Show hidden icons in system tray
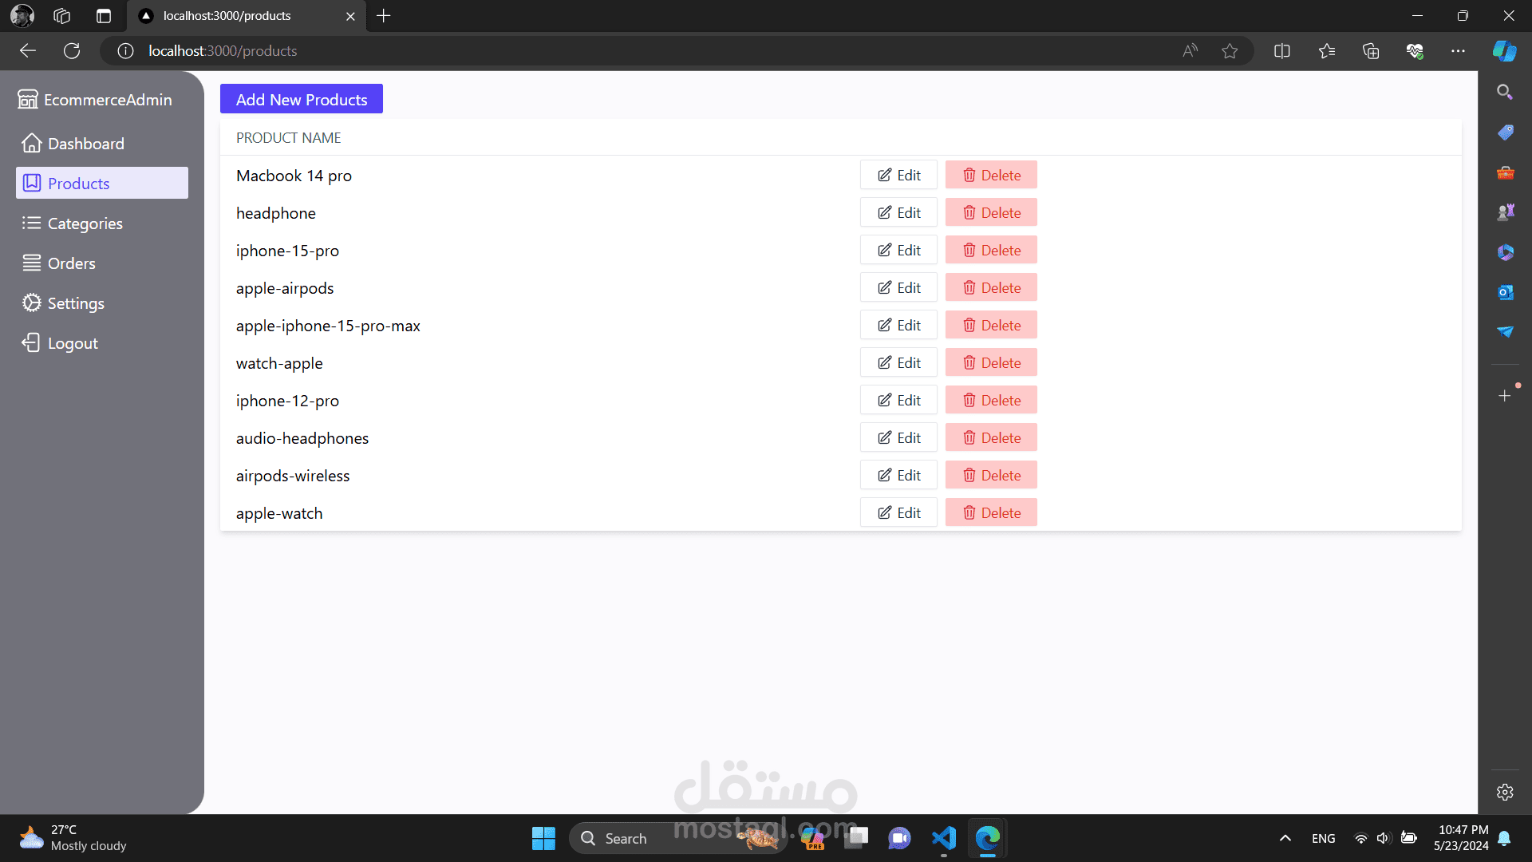Screen dimensions: 1532x862 1285,838
